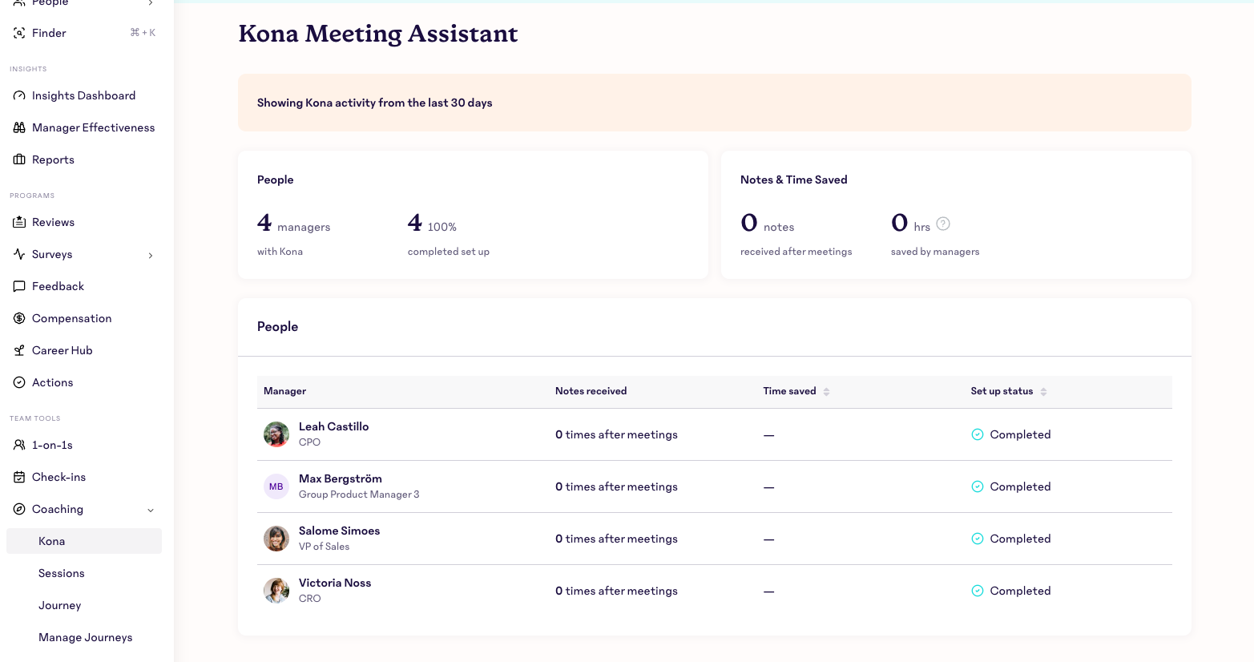Collapse the Coaching menu chevron
Viewport: 1254px width, 662px height.
pyautogui.click(x=151, y=510)
